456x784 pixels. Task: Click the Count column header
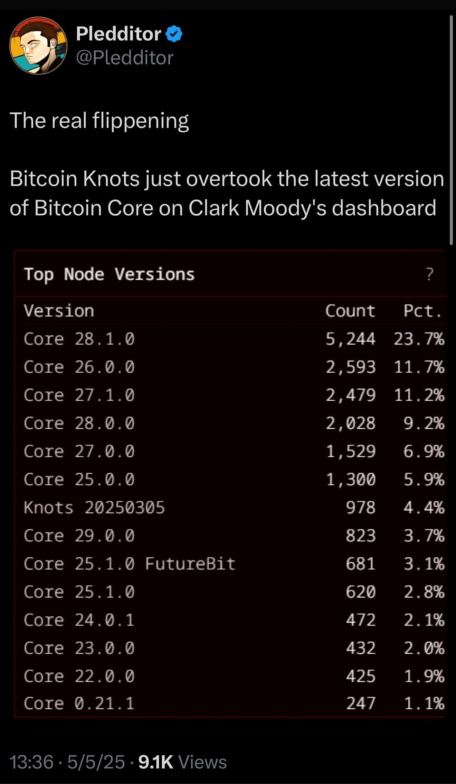[x=350, y=311]
